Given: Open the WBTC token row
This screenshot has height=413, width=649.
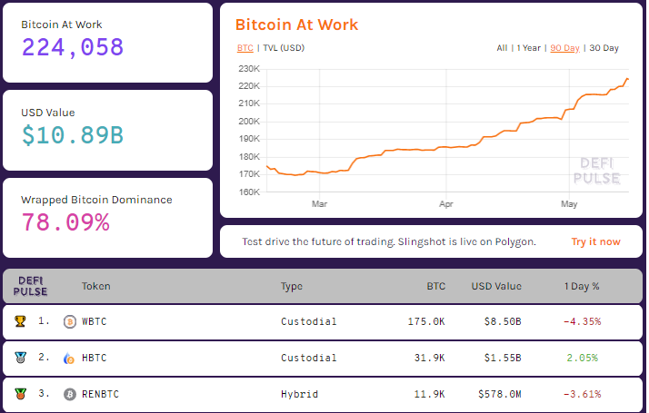Looking at the screenshot, I should (x=95, y=321).
